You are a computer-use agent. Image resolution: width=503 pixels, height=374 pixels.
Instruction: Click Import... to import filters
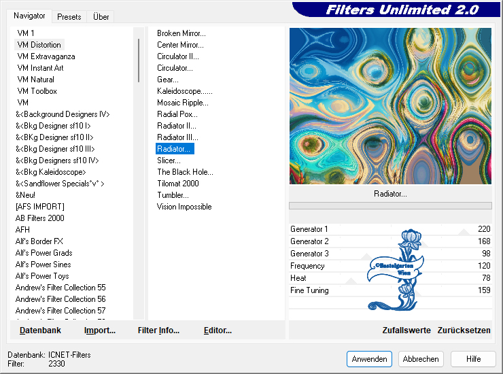click(x=100, y=330)
